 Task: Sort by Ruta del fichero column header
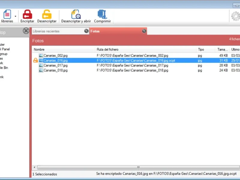[x=145, y=49]
